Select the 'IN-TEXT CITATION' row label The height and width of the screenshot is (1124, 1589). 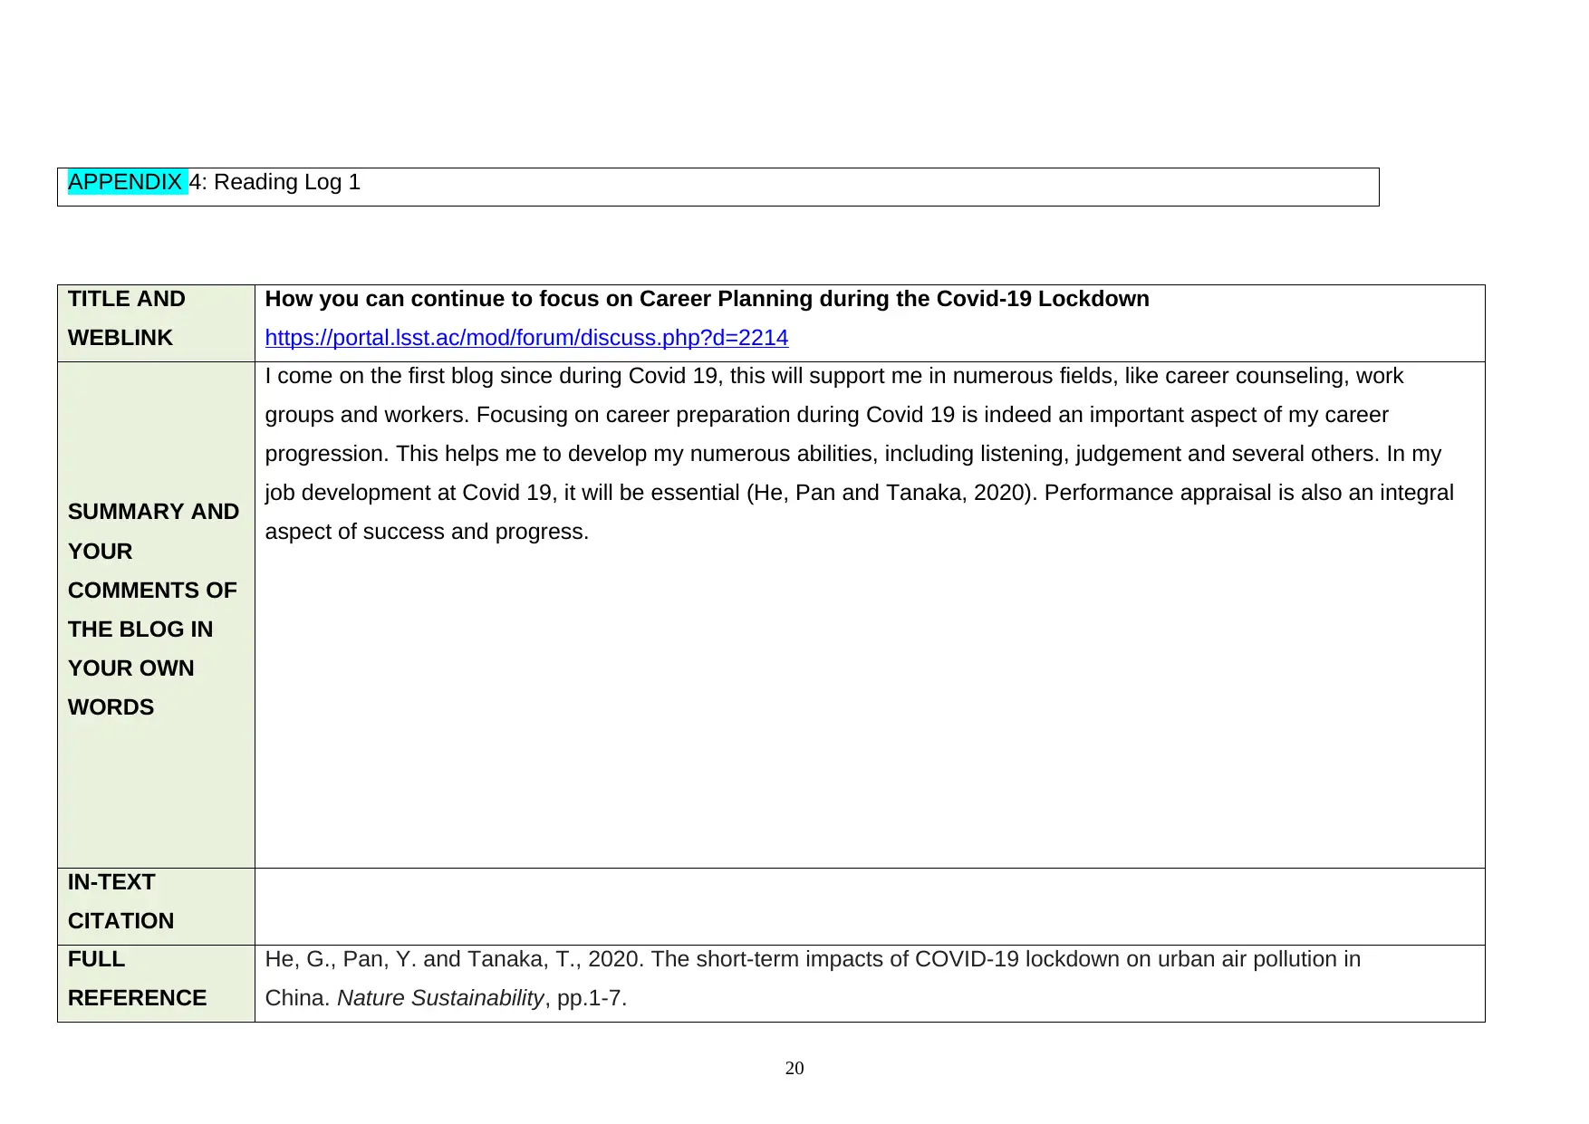120,901
